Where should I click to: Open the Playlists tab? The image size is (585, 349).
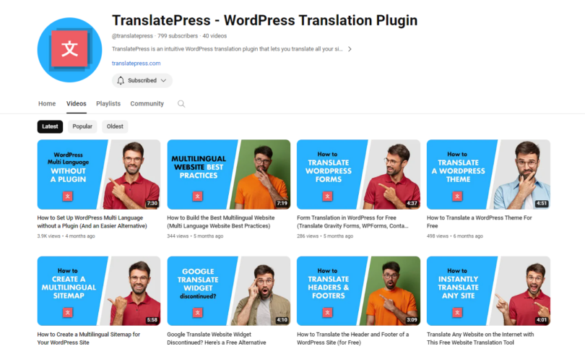(108, 103)
